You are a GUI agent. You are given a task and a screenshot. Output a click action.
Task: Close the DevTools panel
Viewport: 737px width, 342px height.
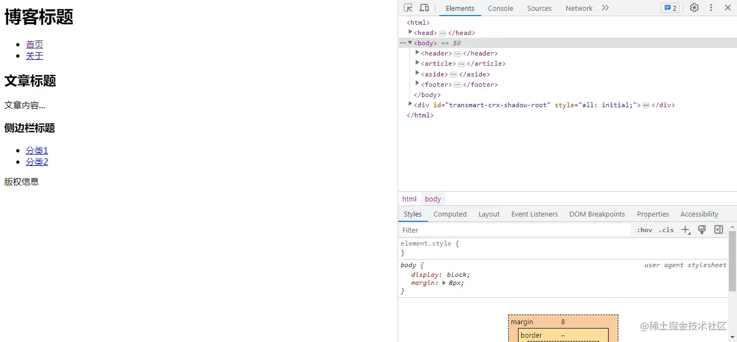[727, 8]
